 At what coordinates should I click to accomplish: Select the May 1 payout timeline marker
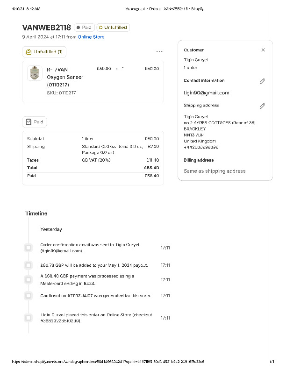(29, 265)
